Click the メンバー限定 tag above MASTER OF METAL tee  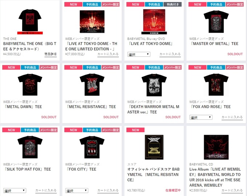tap(235, 4)
